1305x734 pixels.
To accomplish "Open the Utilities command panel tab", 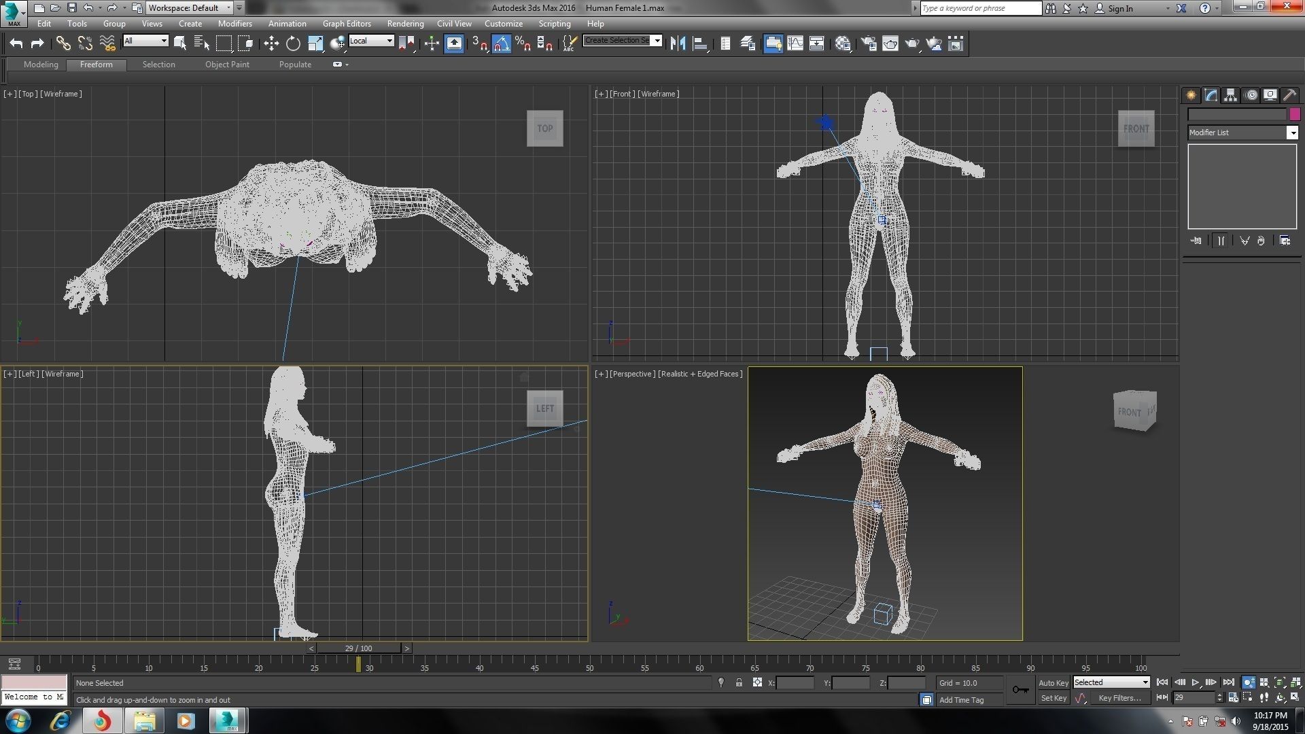I will (1289, 95).
